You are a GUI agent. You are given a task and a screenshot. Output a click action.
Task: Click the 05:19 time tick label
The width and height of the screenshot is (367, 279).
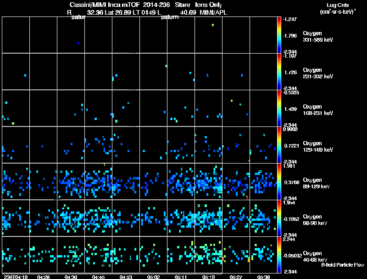[208, 277]
